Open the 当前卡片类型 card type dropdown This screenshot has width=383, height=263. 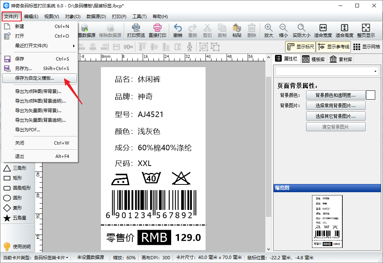coord(50,257)
